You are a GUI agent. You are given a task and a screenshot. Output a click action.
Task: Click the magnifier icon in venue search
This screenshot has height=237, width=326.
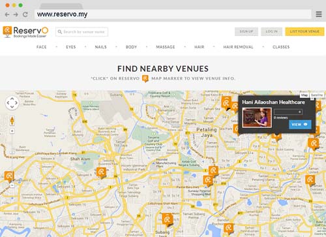pyautogui.click(x=60, y=32)
